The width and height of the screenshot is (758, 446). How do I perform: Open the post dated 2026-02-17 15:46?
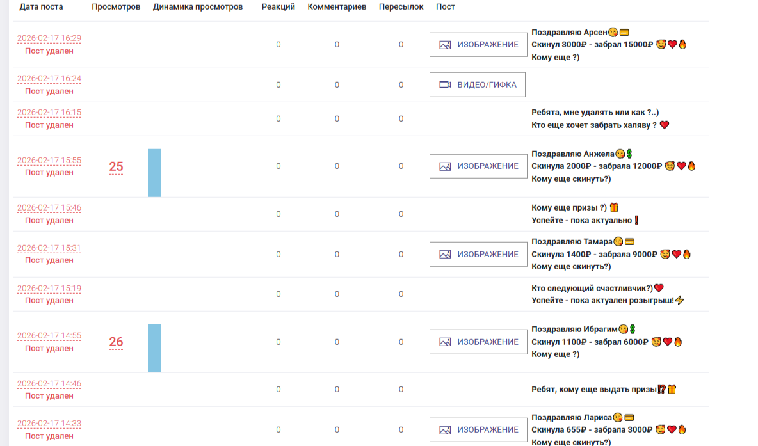[49, 208]
